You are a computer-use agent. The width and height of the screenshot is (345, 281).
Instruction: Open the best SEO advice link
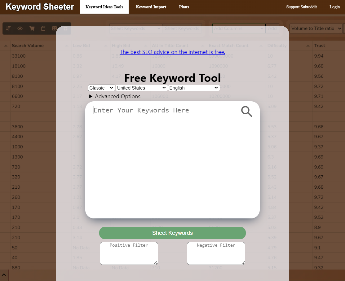click(172, 52)
